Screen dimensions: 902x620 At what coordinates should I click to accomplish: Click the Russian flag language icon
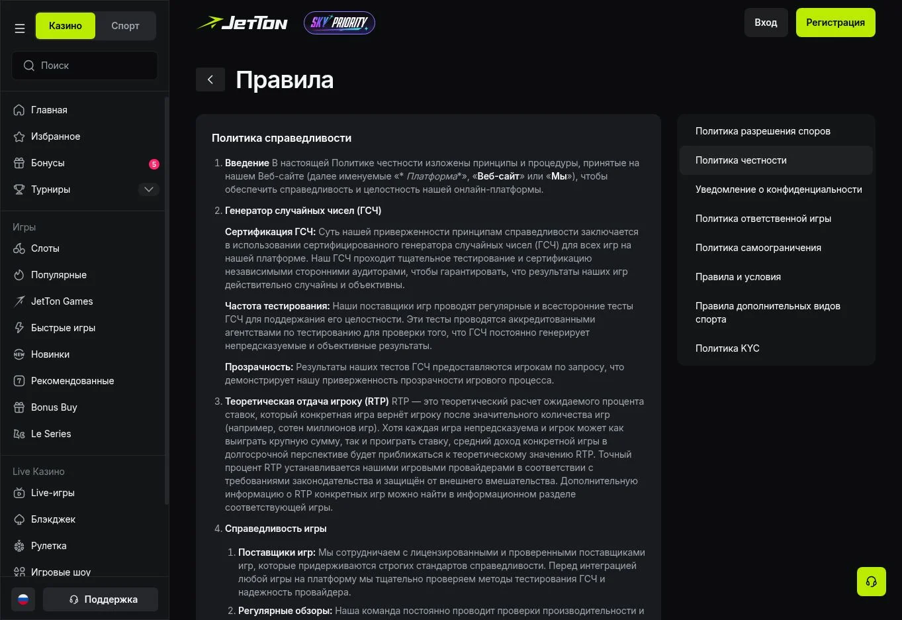click(x=23, y=599)
